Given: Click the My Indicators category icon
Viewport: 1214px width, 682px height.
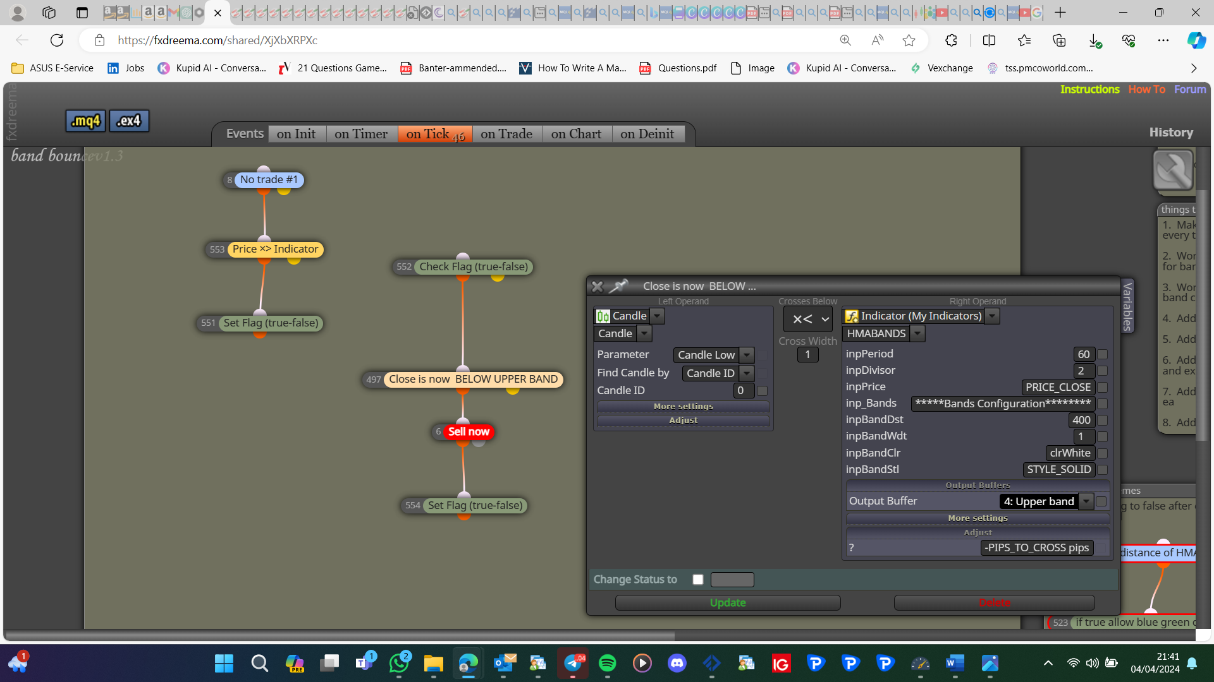Looking at the screenshot, I should (x=852, y=316).
